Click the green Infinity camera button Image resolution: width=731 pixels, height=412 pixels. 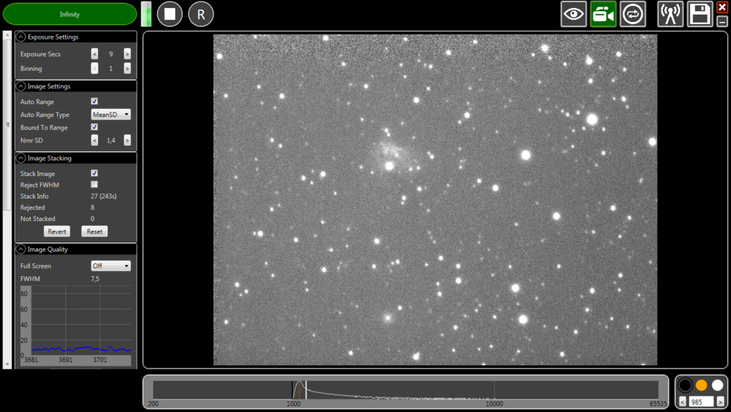[70, 14]
